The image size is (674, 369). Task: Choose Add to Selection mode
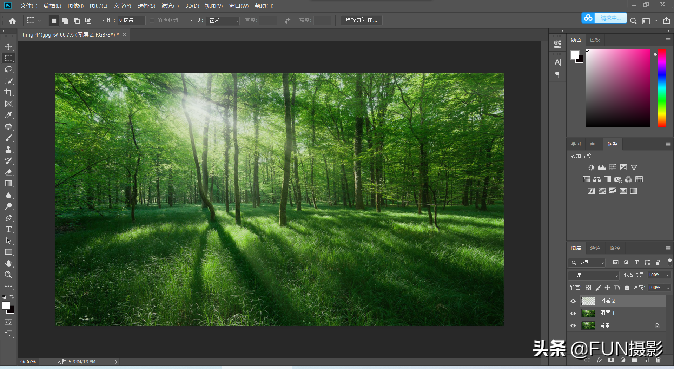point(65,21)
